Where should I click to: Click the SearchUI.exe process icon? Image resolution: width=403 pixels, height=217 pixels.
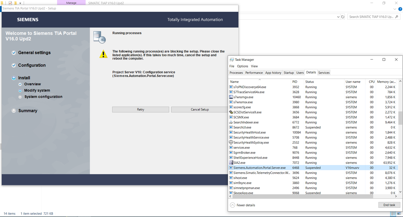pos(231,127)
